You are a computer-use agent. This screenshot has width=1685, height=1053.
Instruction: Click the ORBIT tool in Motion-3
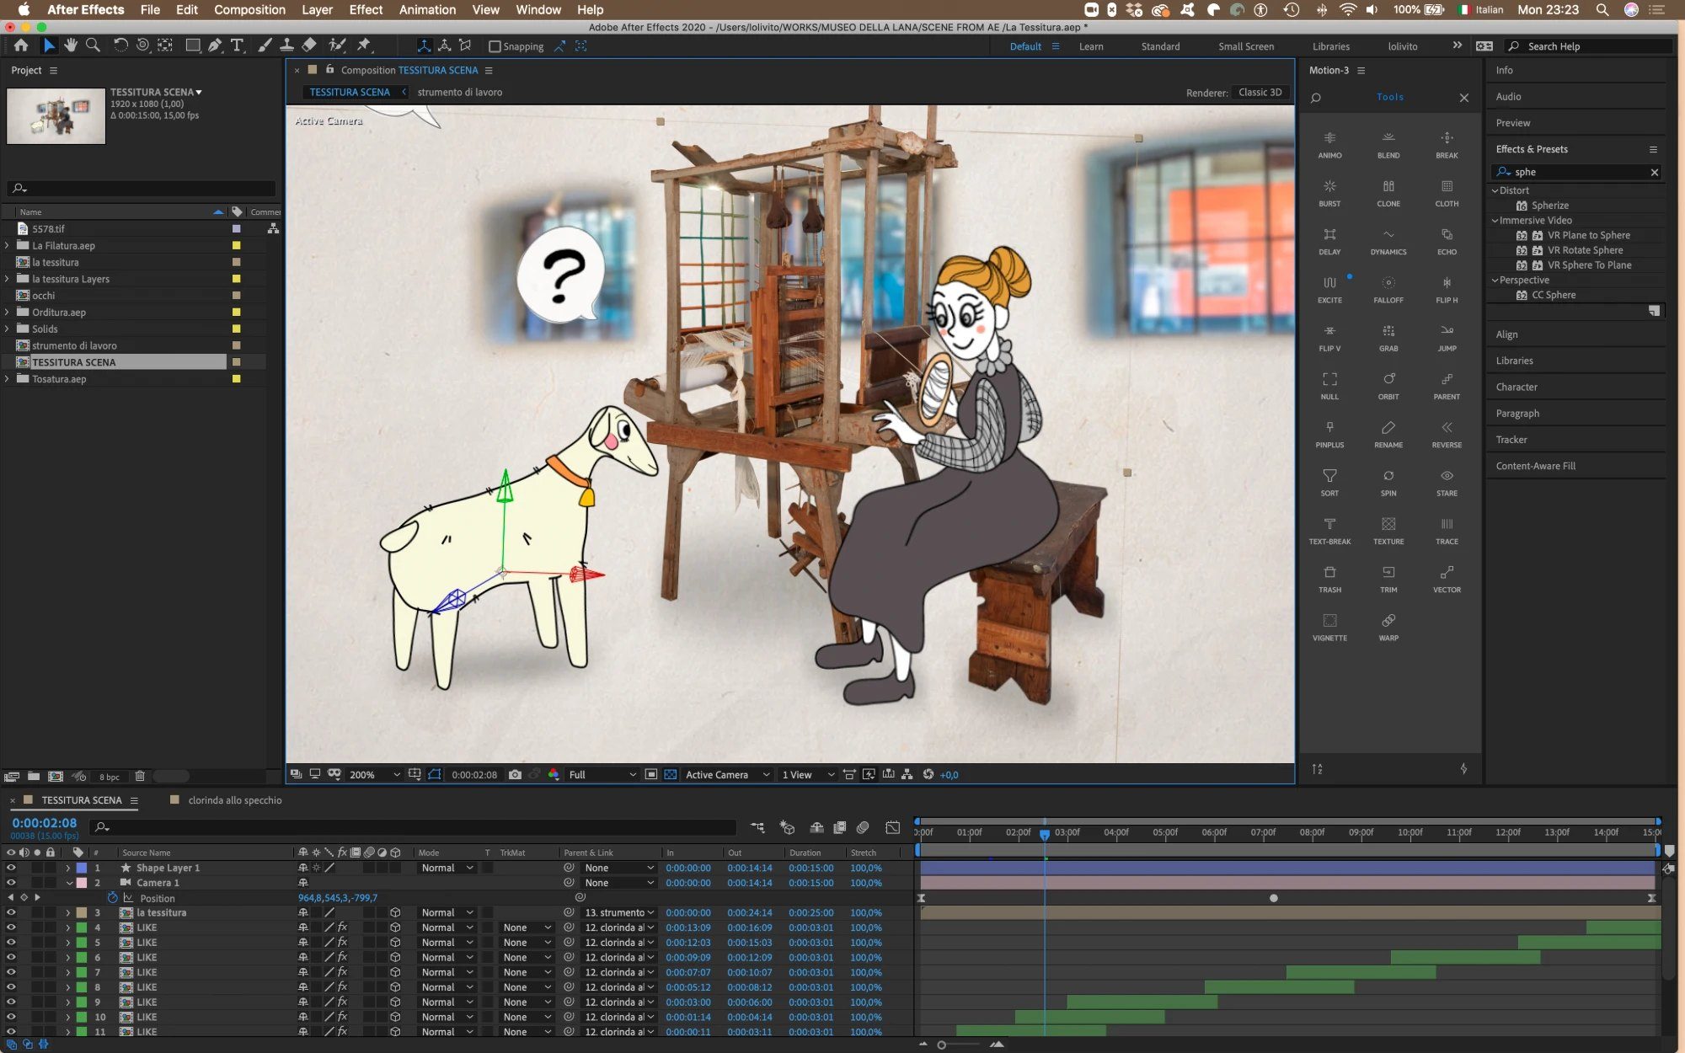(x=1388, y=386)
